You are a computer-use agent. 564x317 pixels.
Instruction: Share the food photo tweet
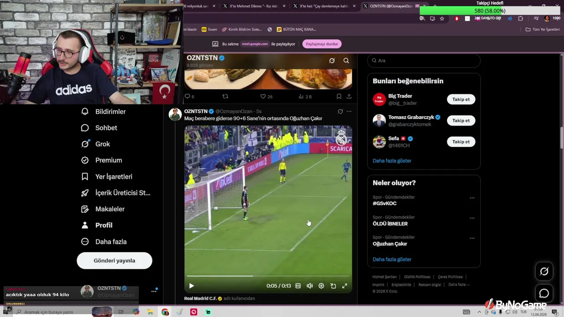coord(349,96)
